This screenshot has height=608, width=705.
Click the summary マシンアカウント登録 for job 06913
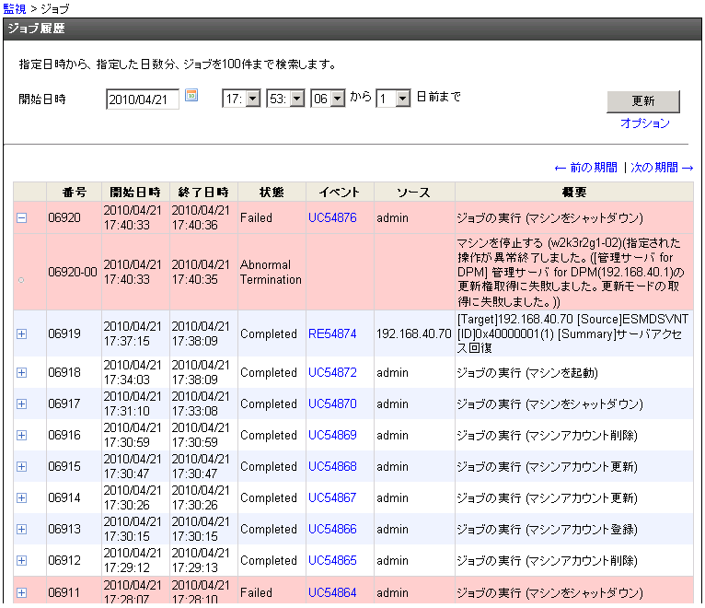[548, 530]
